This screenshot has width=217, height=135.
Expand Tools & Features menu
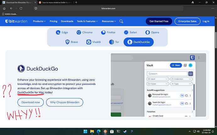(87, 21)
